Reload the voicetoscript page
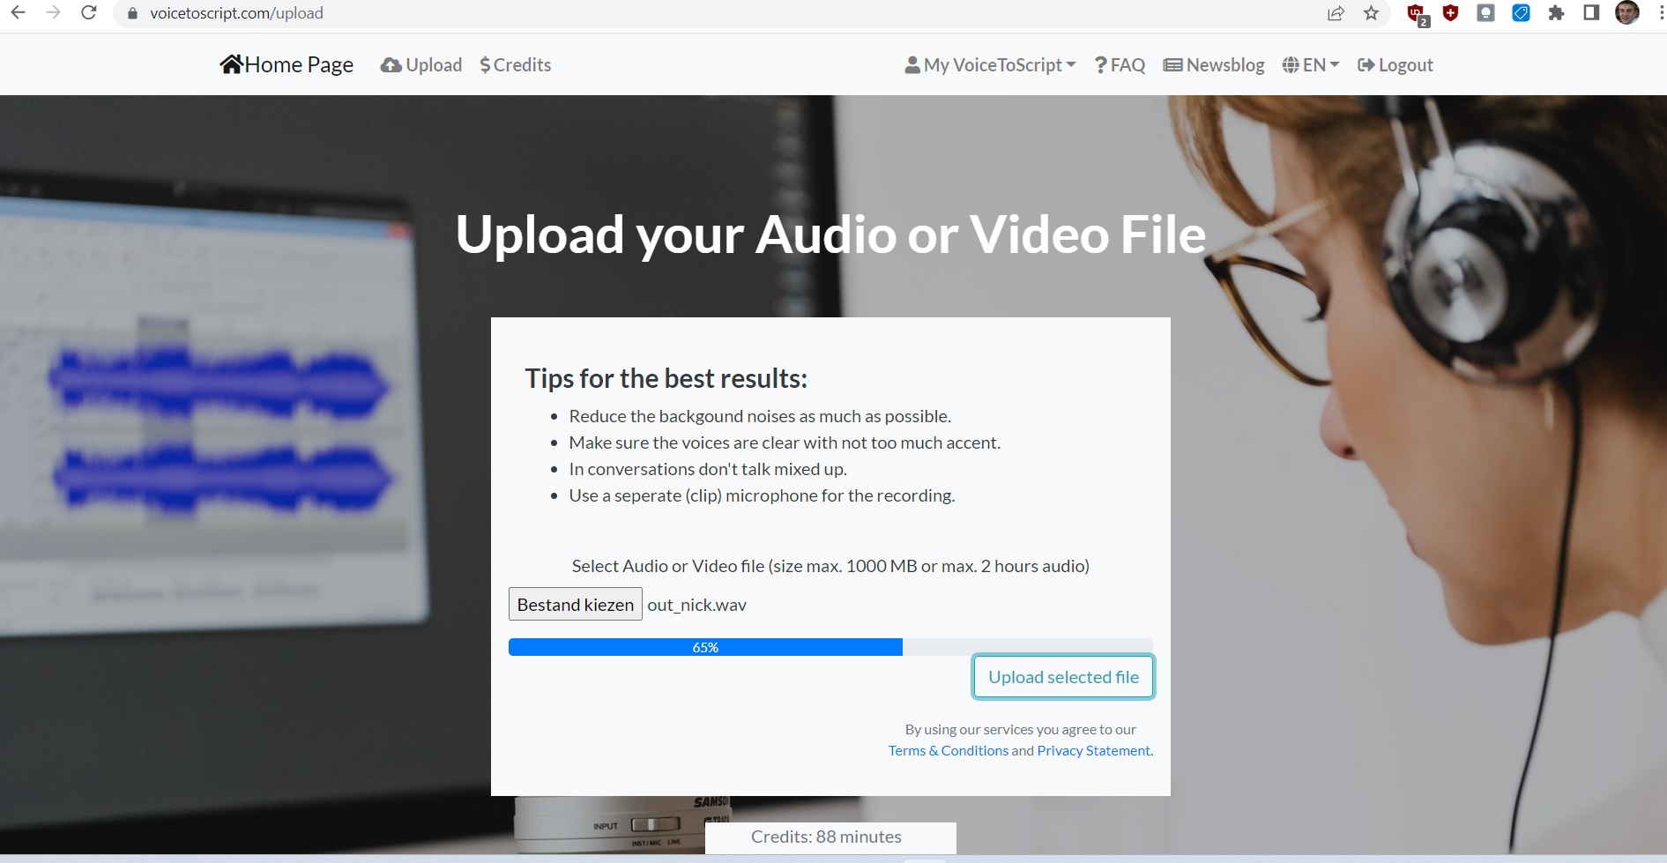The width and height of the screenshot is (1667, 863). [88, 13]
